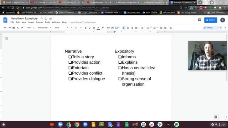This screenshot has width=228, height=128.
Task: Click the document title Narrative v. Expository
Action: click(24, 18)
